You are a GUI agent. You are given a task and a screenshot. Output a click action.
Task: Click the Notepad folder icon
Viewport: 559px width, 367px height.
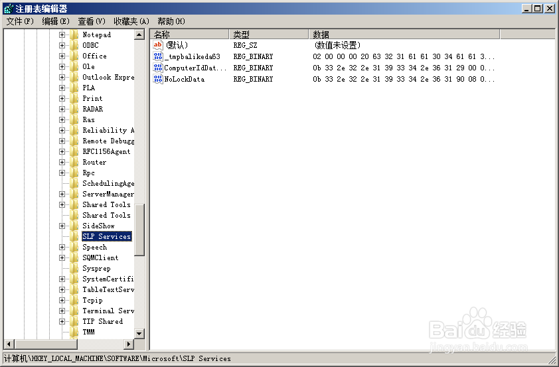[x=74, y=35]
